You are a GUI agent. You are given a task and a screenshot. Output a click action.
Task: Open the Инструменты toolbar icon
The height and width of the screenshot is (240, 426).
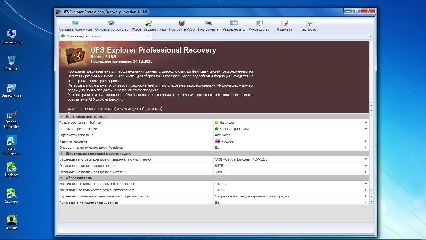pyautogui.click(x=209, y=23)
